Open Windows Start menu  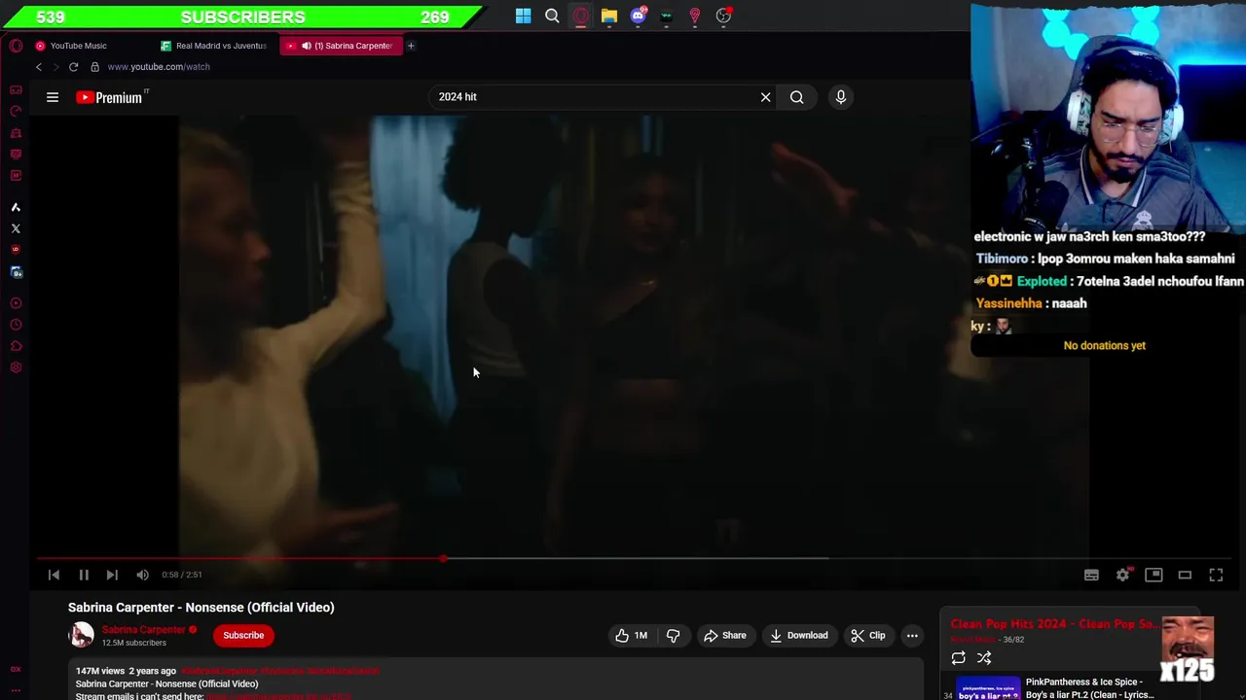click(523, 16)
